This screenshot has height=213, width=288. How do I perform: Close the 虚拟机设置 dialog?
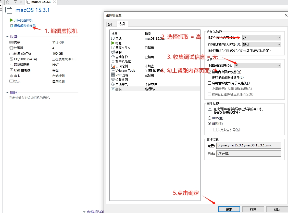click(286, 15)
